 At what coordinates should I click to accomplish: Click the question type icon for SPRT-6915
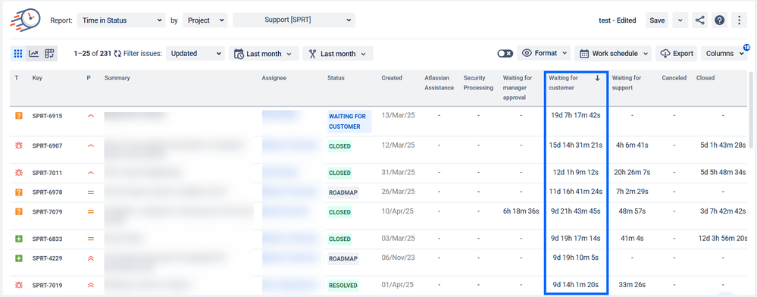pos(19,117)
